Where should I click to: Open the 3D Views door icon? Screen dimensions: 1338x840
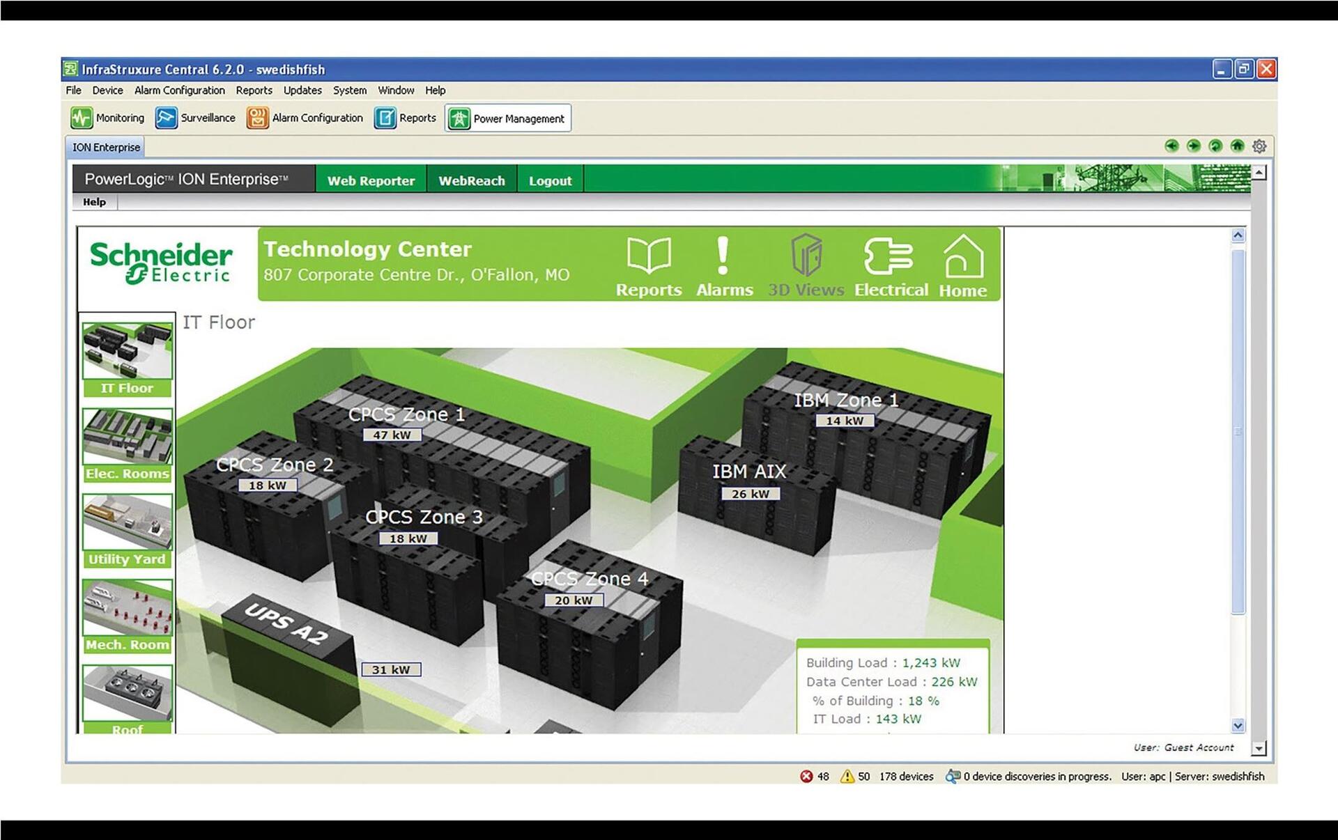click(806, 255)
